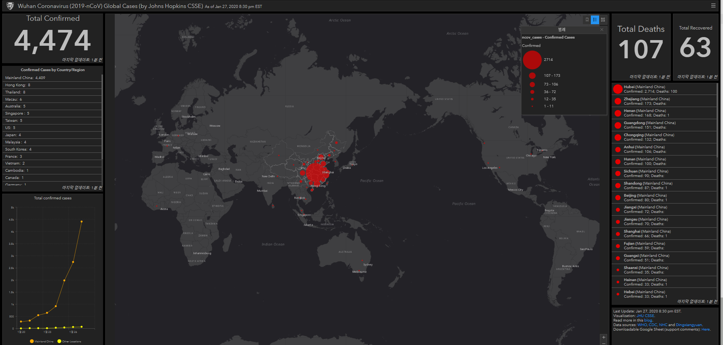
Task: Open the map bookmarks tool
Action: pos(587,20)
